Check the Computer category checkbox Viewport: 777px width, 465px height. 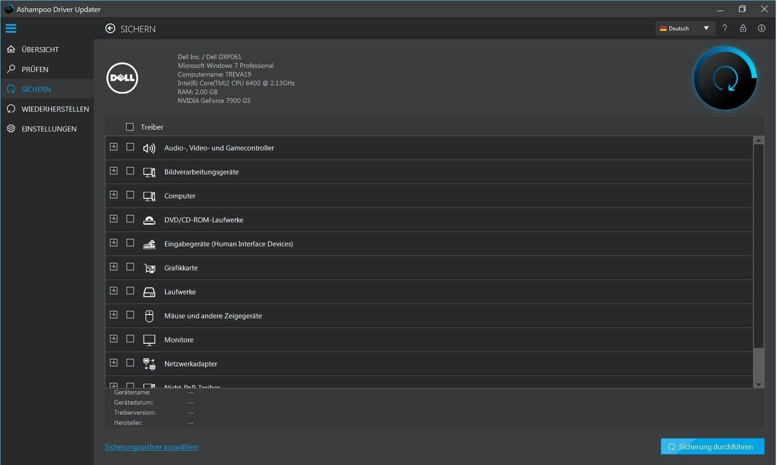pos(130,195)
